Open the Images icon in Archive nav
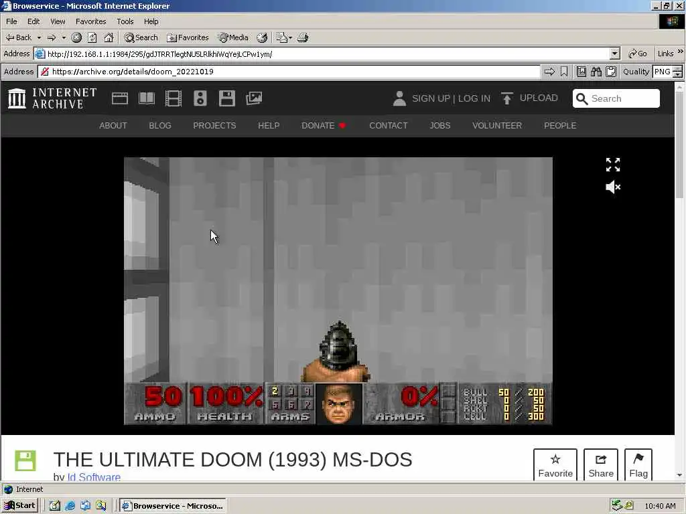Viewport: 686px width, 514px height. coord(254,98)
